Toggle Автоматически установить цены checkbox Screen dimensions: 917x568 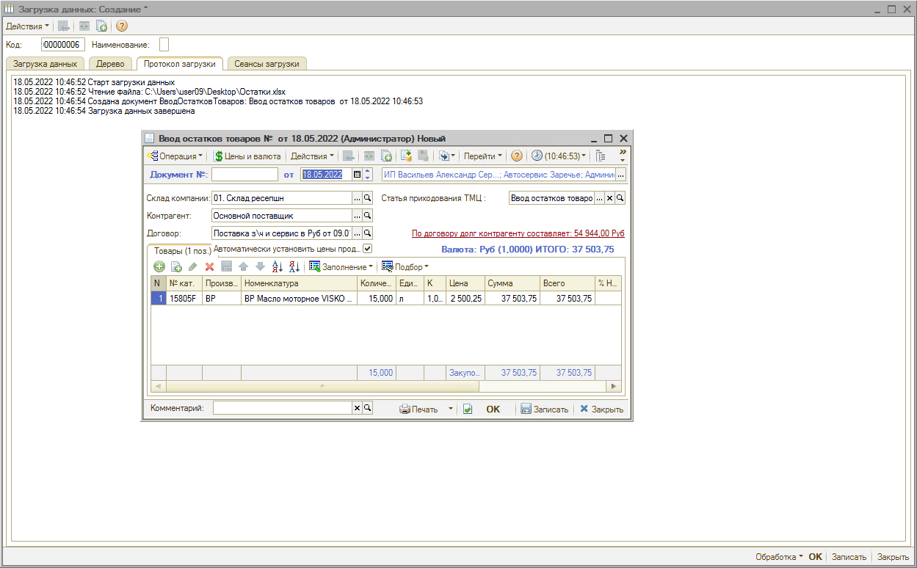pyautogui.click(x=368, y=249)
